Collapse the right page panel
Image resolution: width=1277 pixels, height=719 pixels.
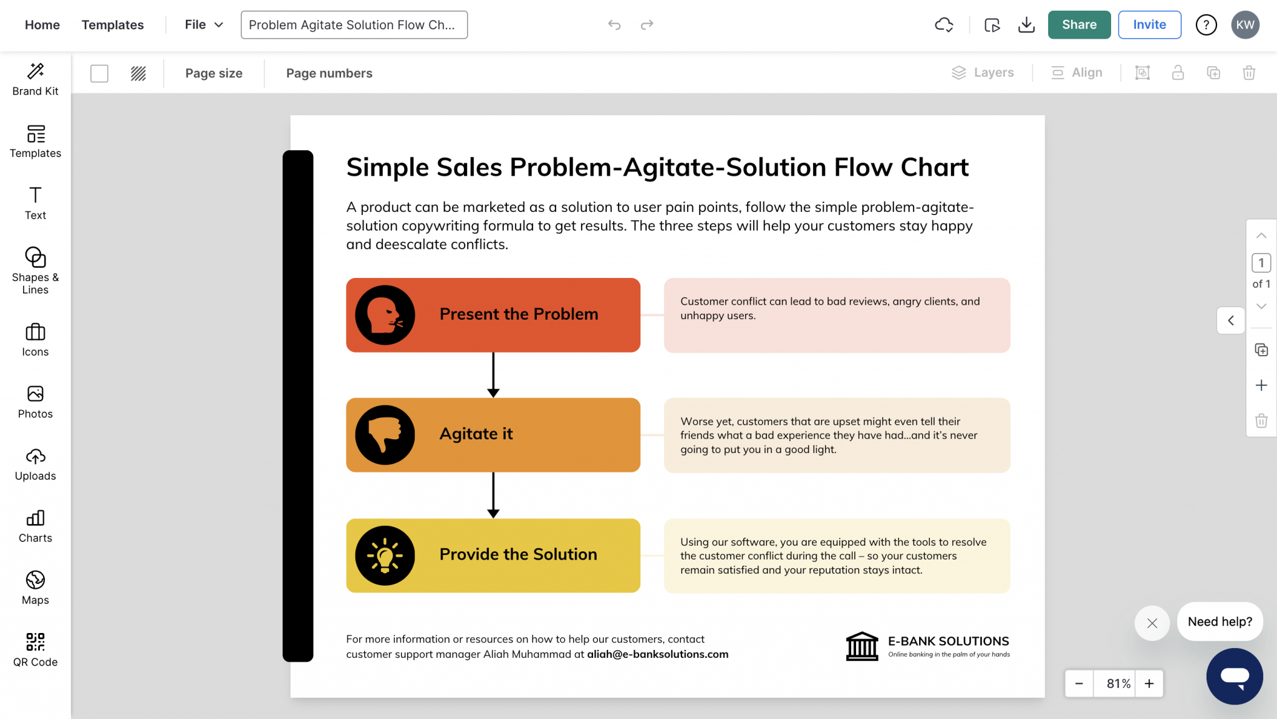[x=1230, y=320]
